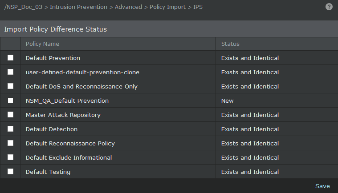Screen dimensions: 338x193
Task: Select Default Exclude Informational name
Action: 69,157
